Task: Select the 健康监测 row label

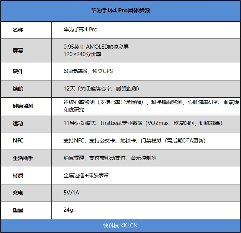Action: (x=23, y=106)
